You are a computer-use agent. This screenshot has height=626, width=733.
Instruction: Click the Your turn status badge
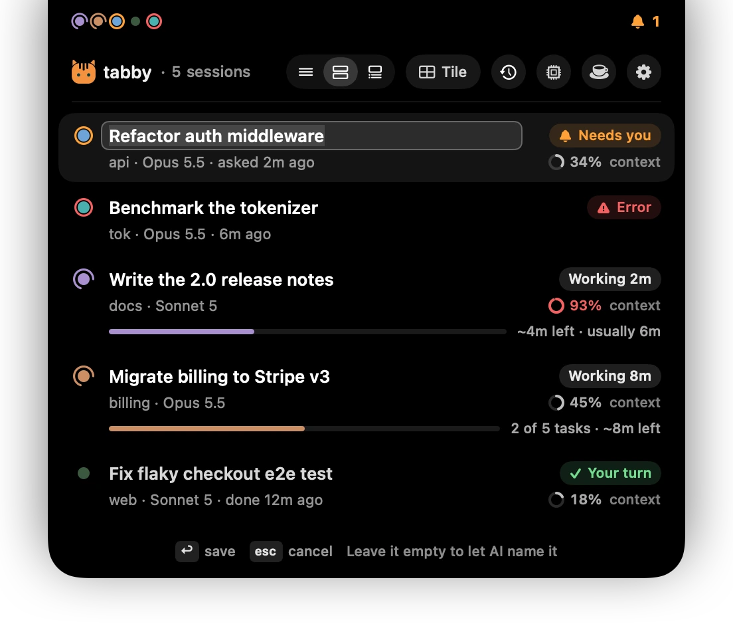(611, 473)
